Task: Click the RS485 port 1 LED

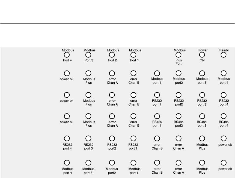Action: tap(157, 116)
